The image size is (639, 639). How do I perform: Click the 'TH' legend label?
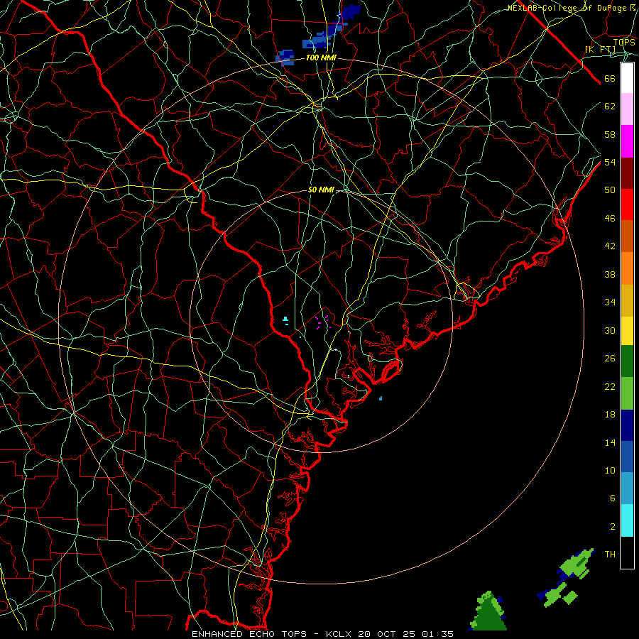click(x=610, y=555)
